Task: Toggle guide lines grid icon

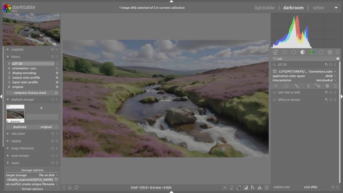Action: [266, 188]
